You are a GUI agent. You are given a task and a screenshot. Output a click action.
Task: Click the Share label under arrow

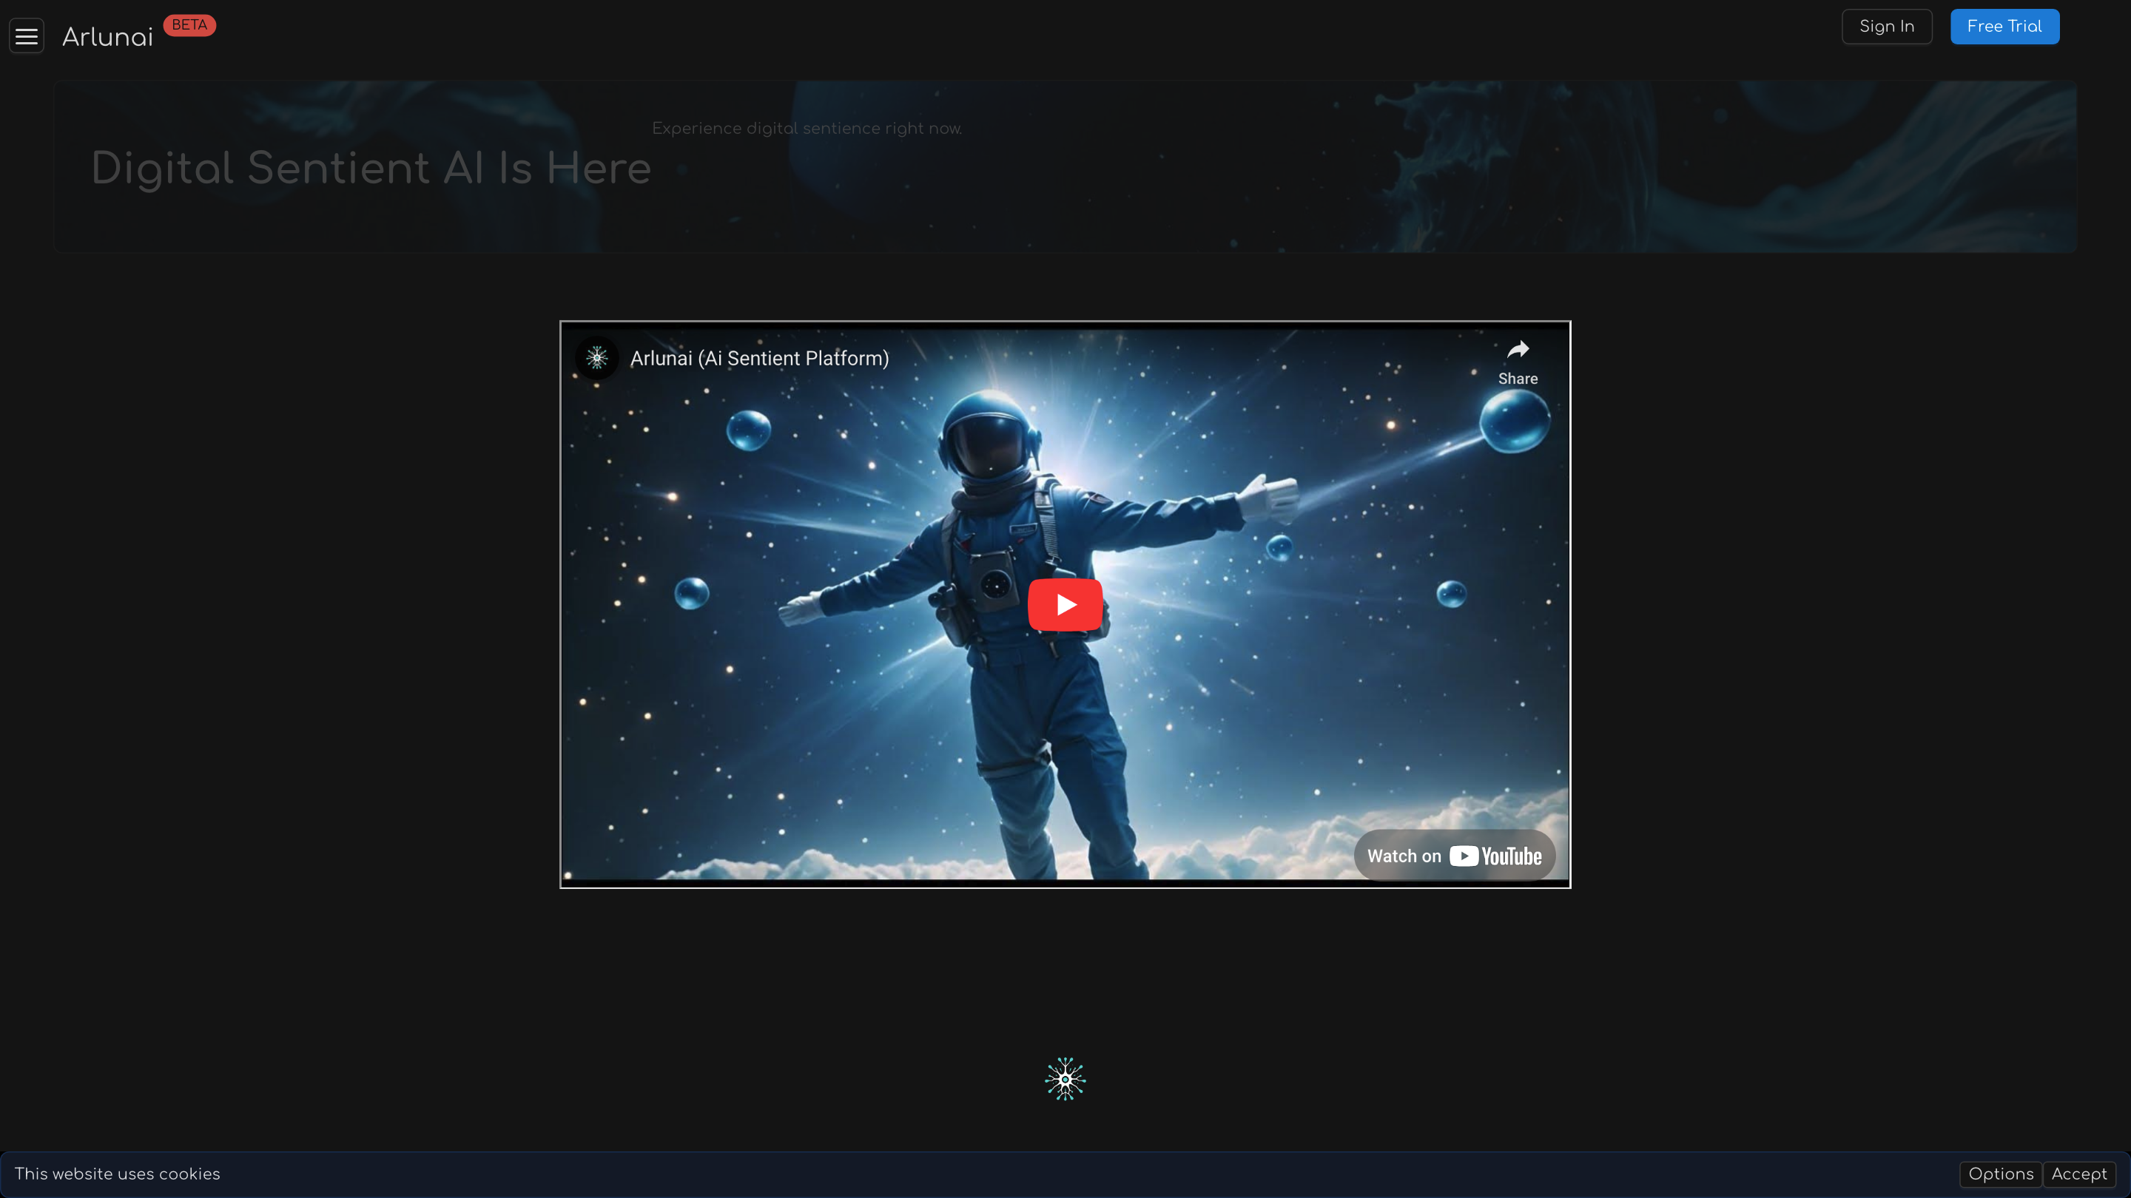(x=1517, y=379)
